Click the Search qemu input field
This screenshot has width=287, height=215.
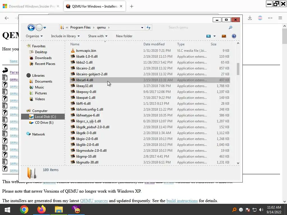[198, 27]
